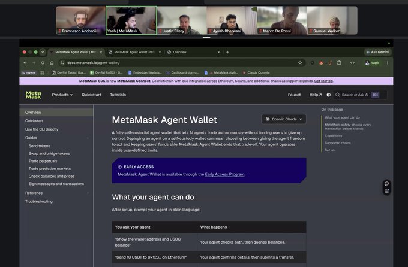Open the Open in Claude dropdown
Image resolution: width=408 pixels, height=267 pixels.
(x=284, y=119)
